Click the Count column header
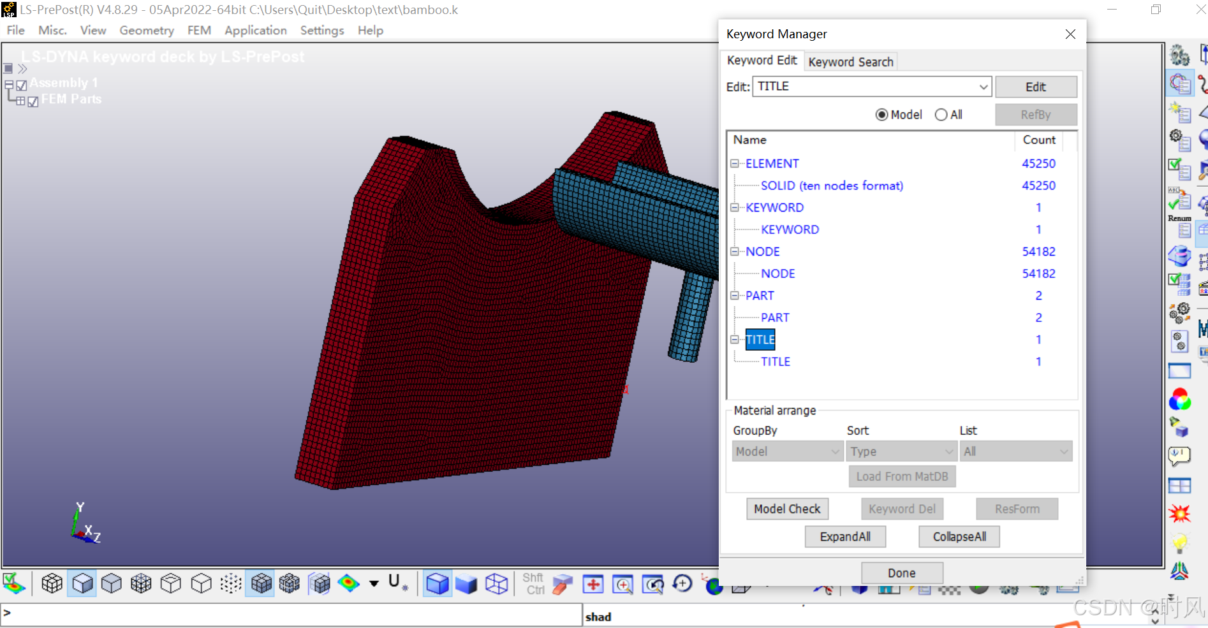The height and width of the screenshot is (628, 1208). pos(1039,140)
